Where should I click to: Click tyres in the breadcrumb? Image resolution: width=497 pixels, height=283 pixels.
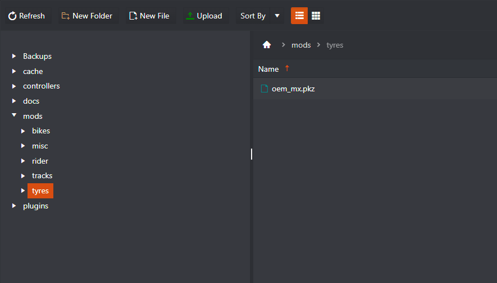[335, 45]
